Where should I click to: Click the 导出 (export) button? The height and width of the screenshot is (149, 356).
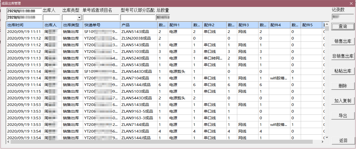[x=343, y=116]
